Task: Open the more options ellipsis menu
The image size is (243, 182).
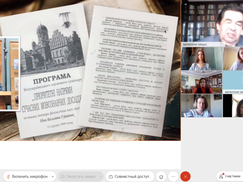Action: tap(173, 177)
